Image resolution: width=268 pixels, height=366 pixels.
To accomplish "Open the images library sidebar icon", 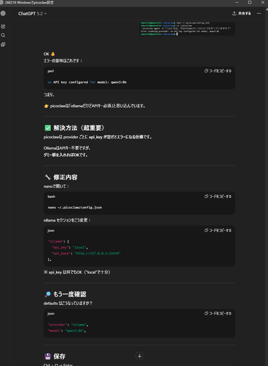I will pyautogui.click(x=3, y=45).
